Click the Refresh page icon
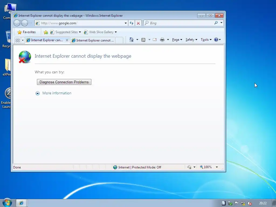This screenshot has width=276, height=207. point(132,23)
